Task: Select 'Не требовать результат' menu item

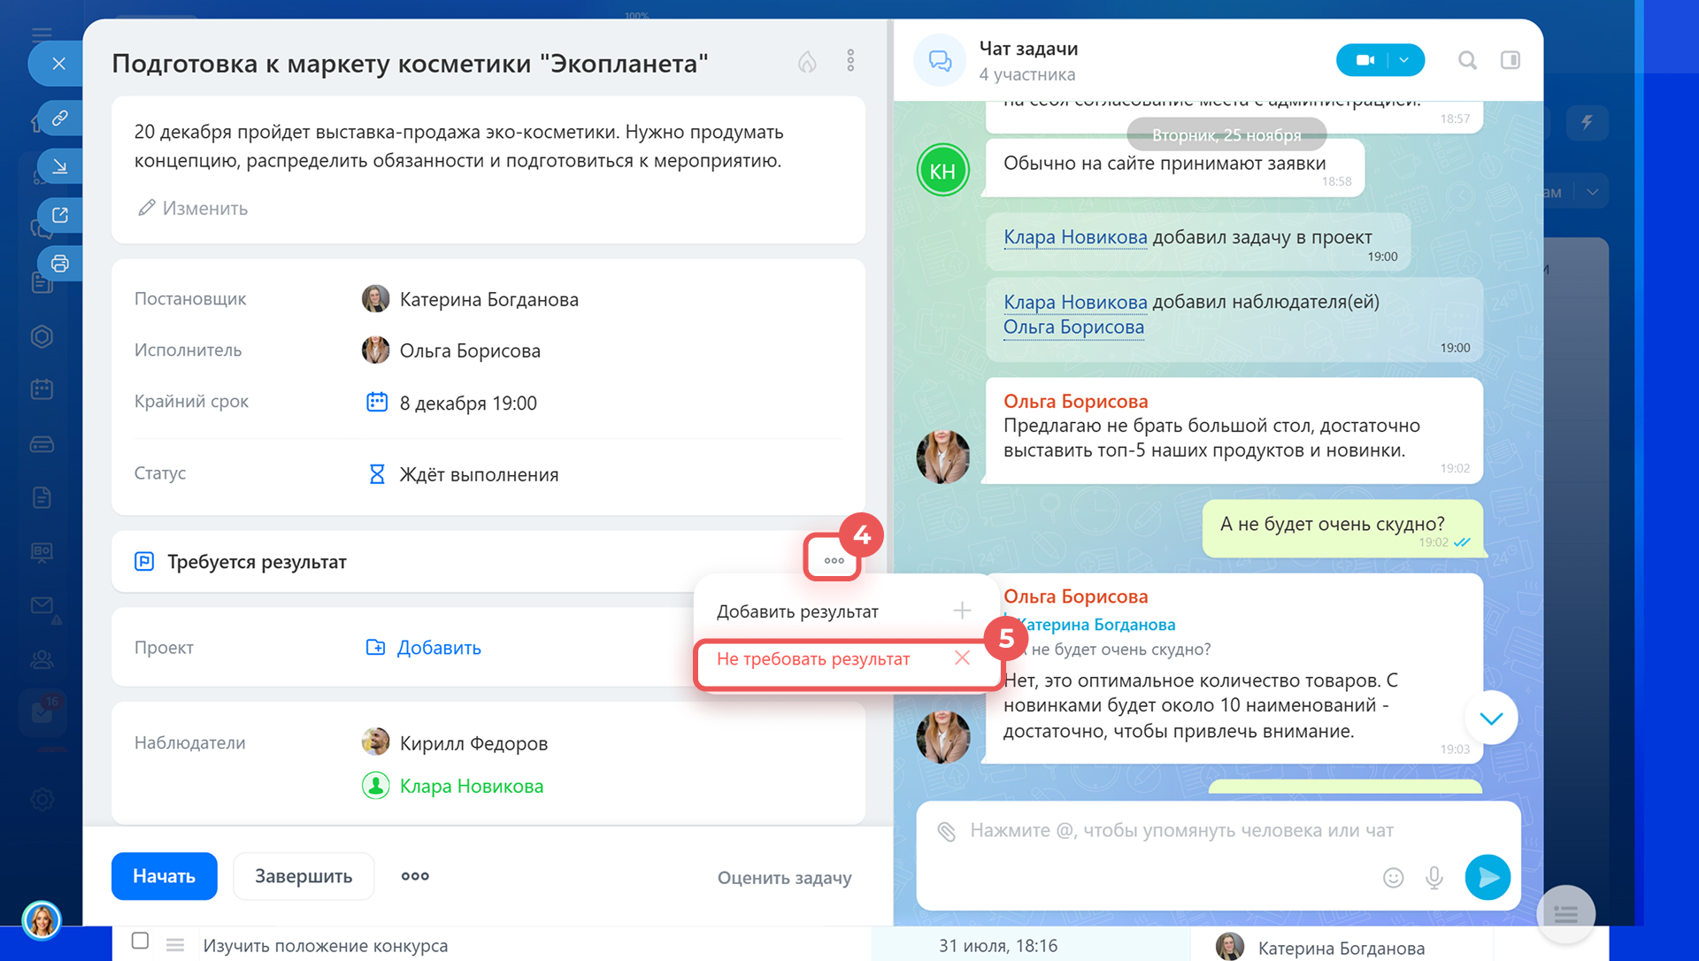Action: (813, 659)
